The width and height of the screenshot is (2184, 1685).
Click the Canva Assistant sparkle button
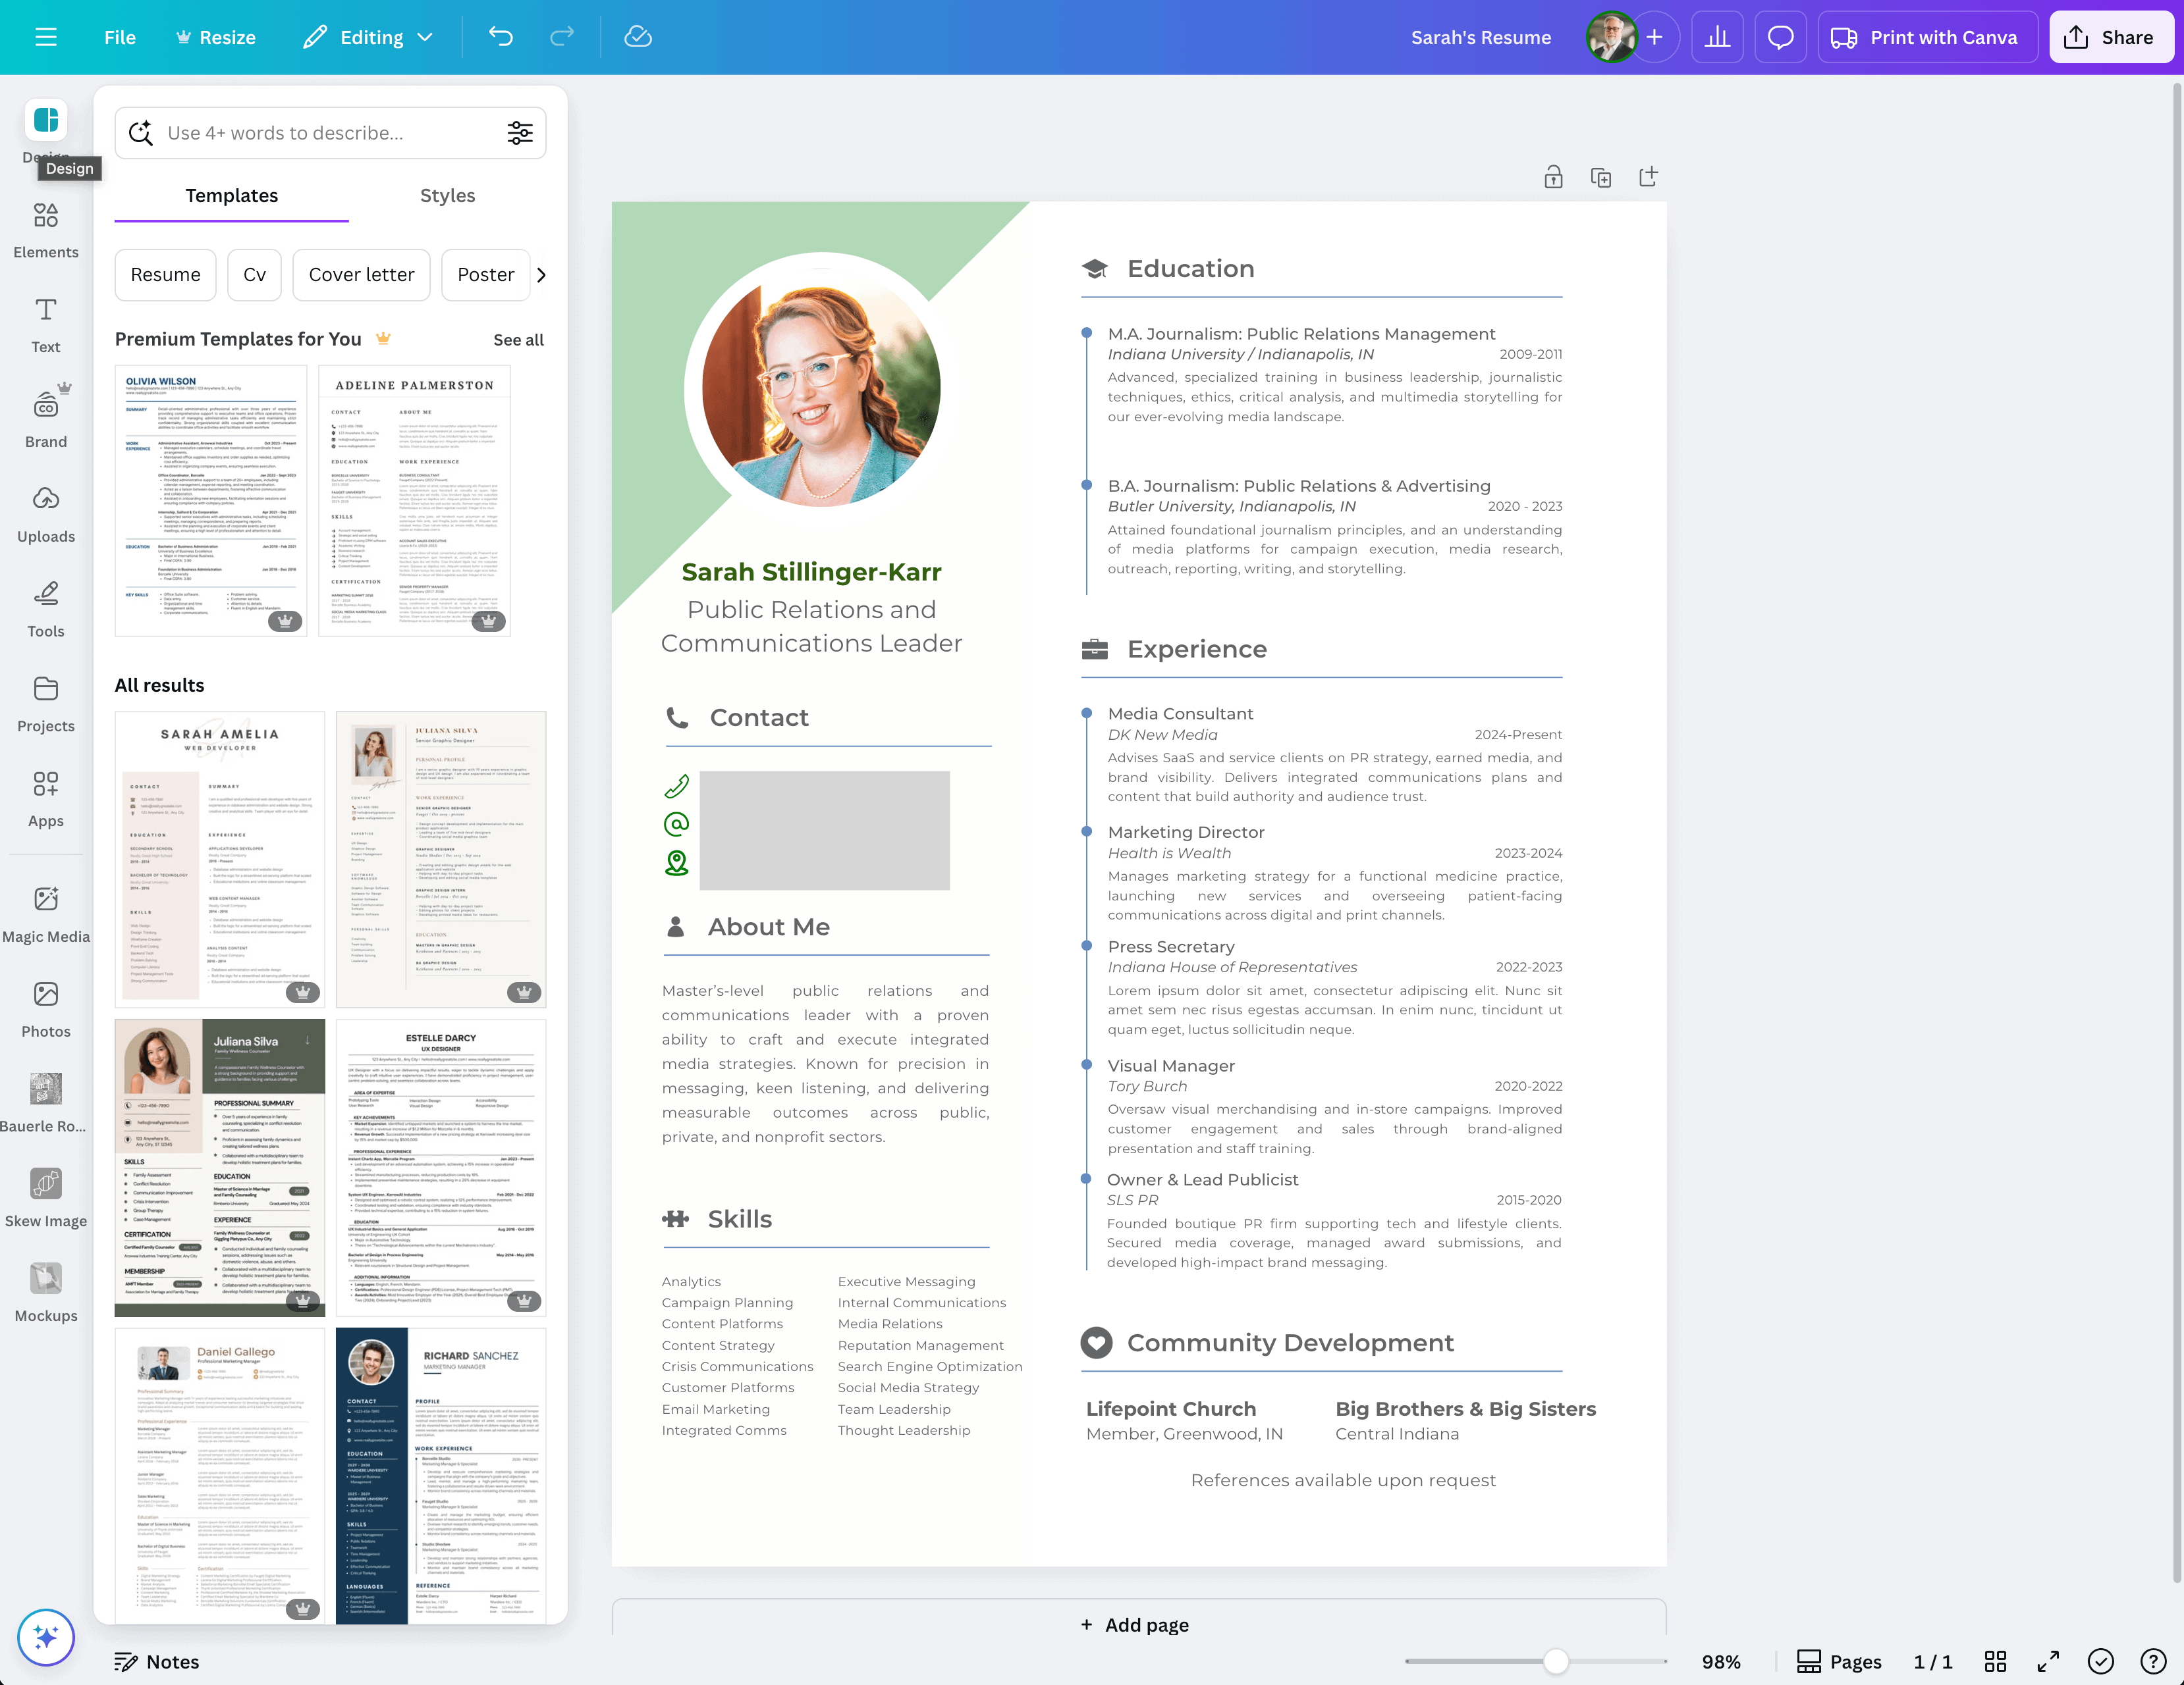[x=45, y=1636]
